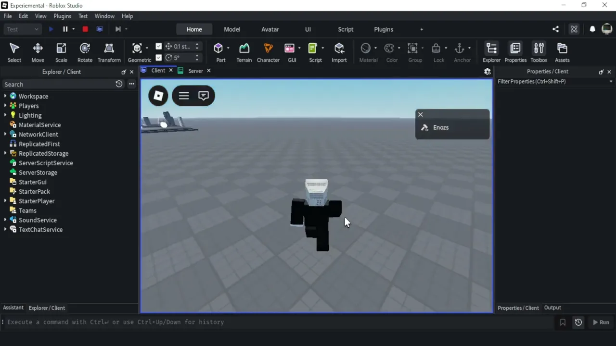Activate the Move tool

[x=38, y=52]
